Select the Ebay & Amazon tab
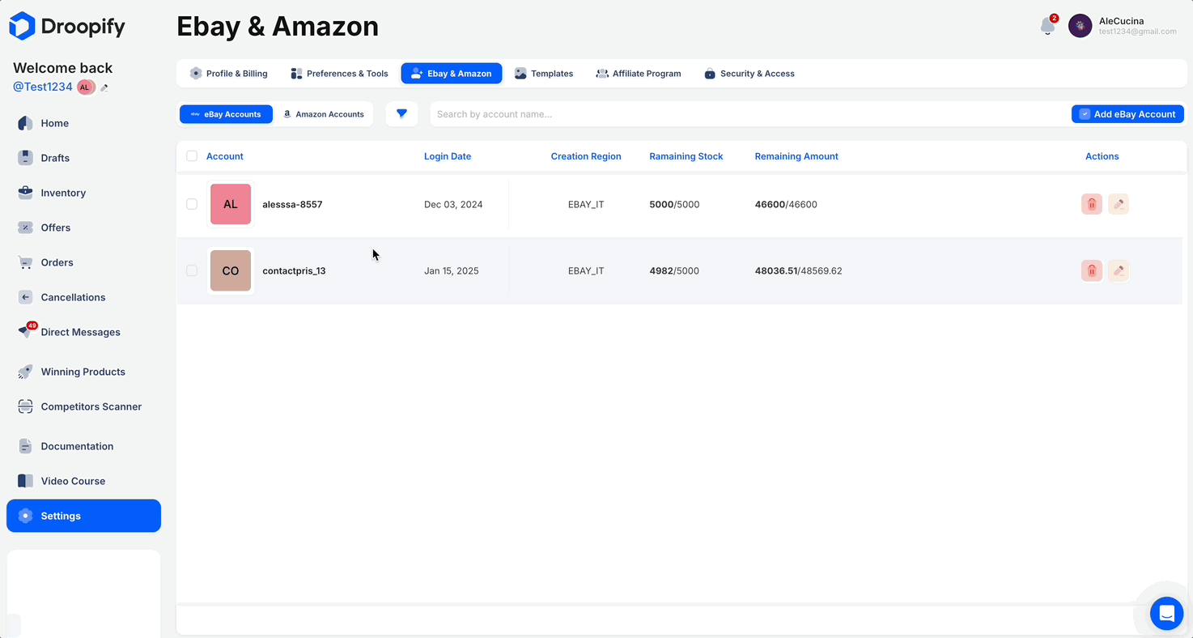This screenshot has width=1193, height=638. 452,74
